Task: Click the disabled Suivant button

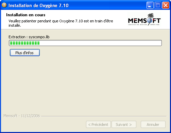Action: point(124,125)
